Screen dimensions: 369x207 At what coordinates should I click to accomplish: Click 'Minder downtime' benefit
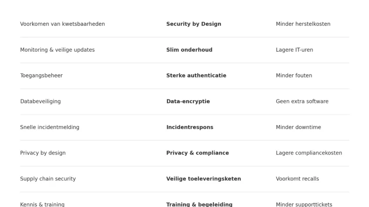(298, 127)
